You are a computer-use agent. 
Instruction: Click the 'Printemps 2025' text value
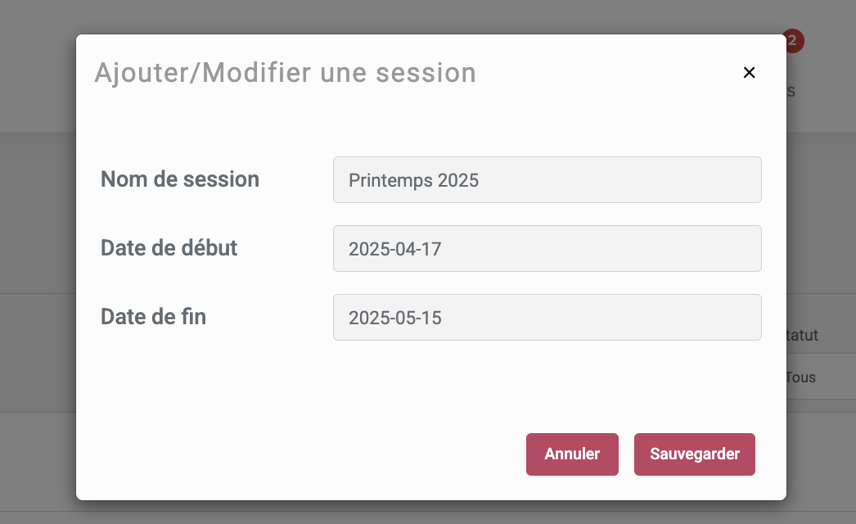(413, 180)
